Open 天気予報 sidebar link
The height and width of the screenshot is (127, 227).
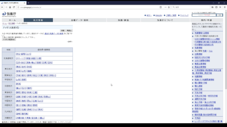point(198,93)
